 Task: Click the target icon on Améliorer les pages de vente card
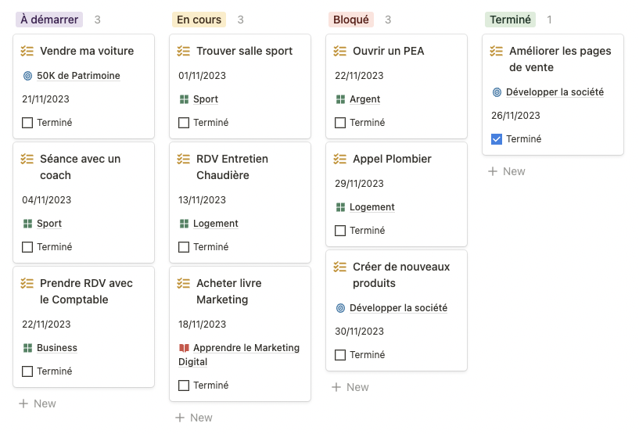[x=497, y=92]
